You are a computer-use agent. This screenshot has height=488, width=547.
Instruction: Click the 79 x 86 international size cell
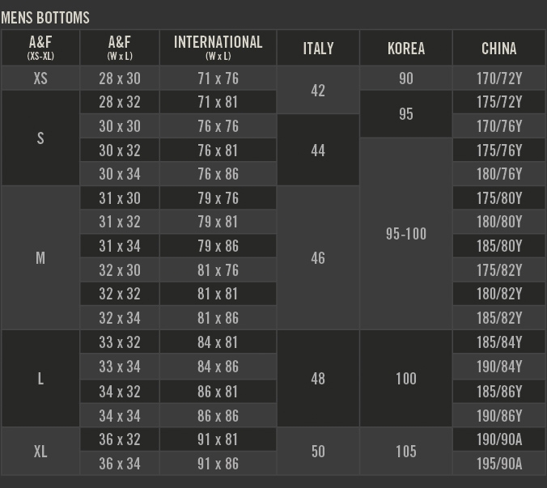[x=218, y=246]
